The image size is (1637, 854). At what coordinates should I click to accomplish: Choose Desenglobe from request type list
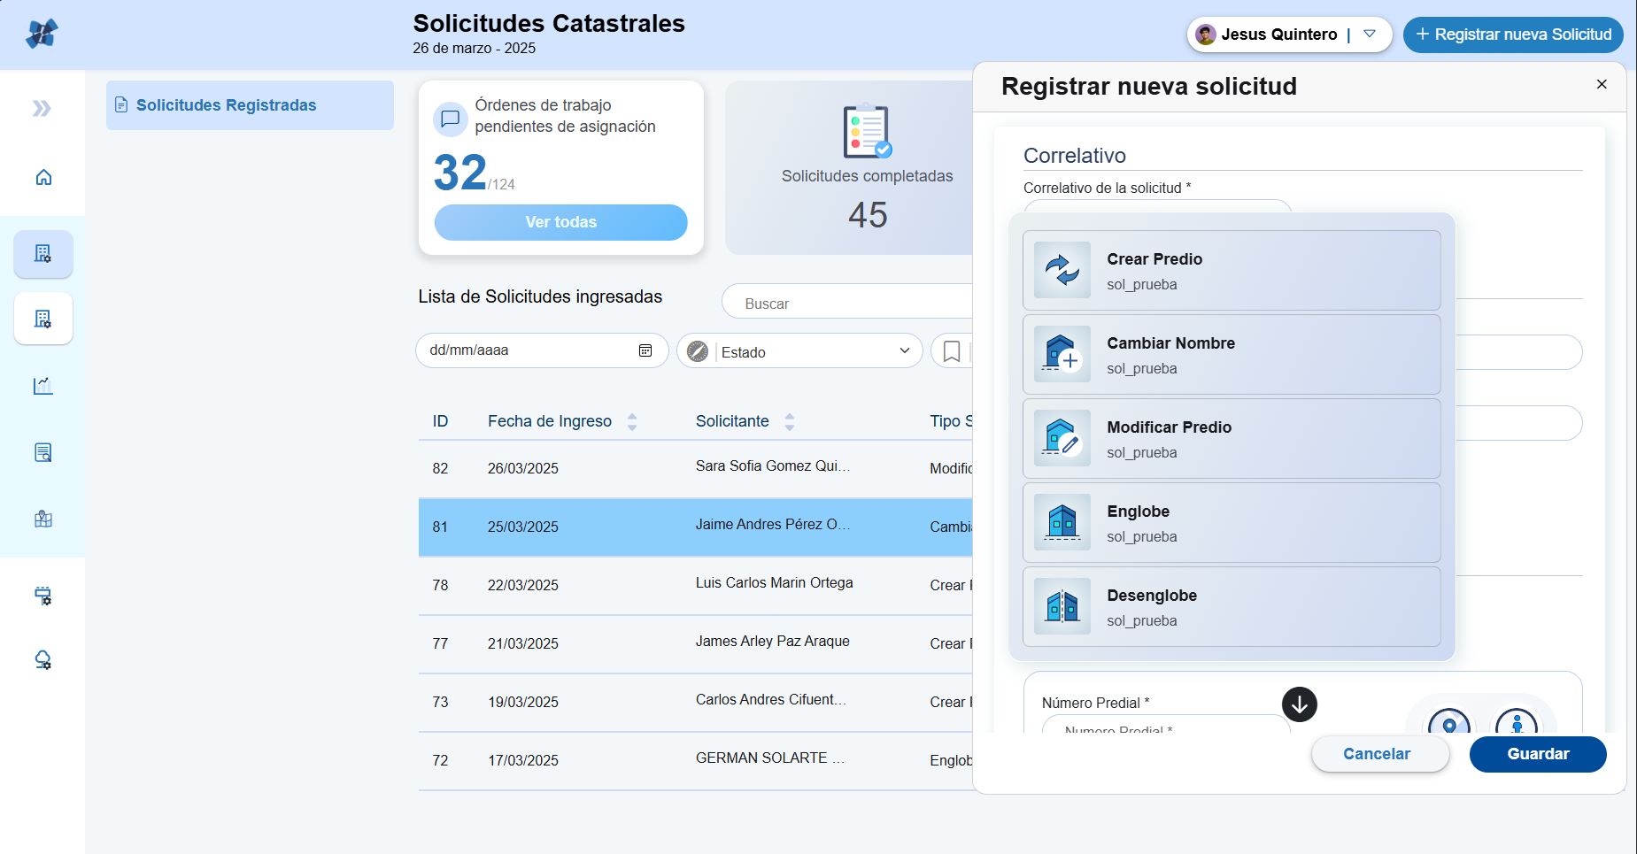point(1231,607)
